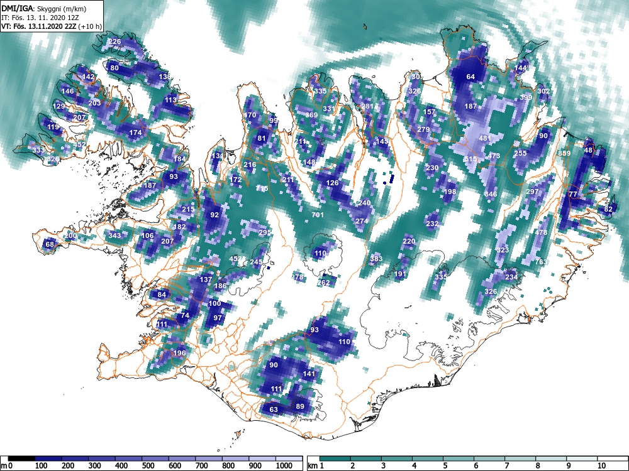Screen dimensions: 629x471
Task: Click visibility value 84 in the southwest
Action: pyautogui.click(x=162, y=295)
